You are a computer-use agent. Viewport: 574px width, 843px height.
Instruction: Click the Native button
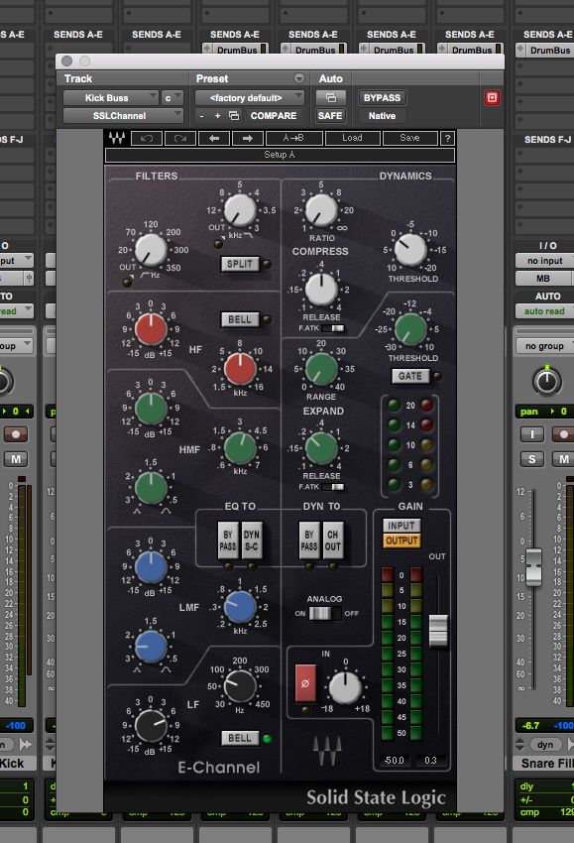(x=382, y=116)
